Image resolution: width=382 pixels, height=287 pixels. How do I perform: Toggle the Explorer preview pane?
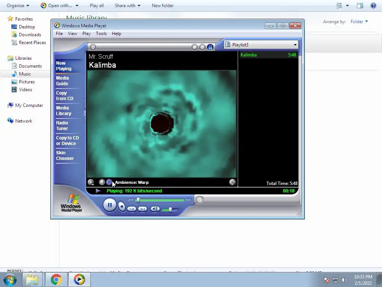(360, 5)
